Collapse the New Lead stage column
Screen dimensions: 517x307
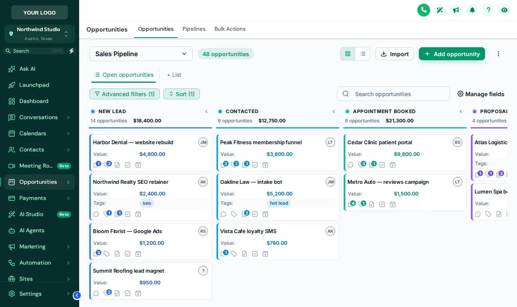pos(206,111)
